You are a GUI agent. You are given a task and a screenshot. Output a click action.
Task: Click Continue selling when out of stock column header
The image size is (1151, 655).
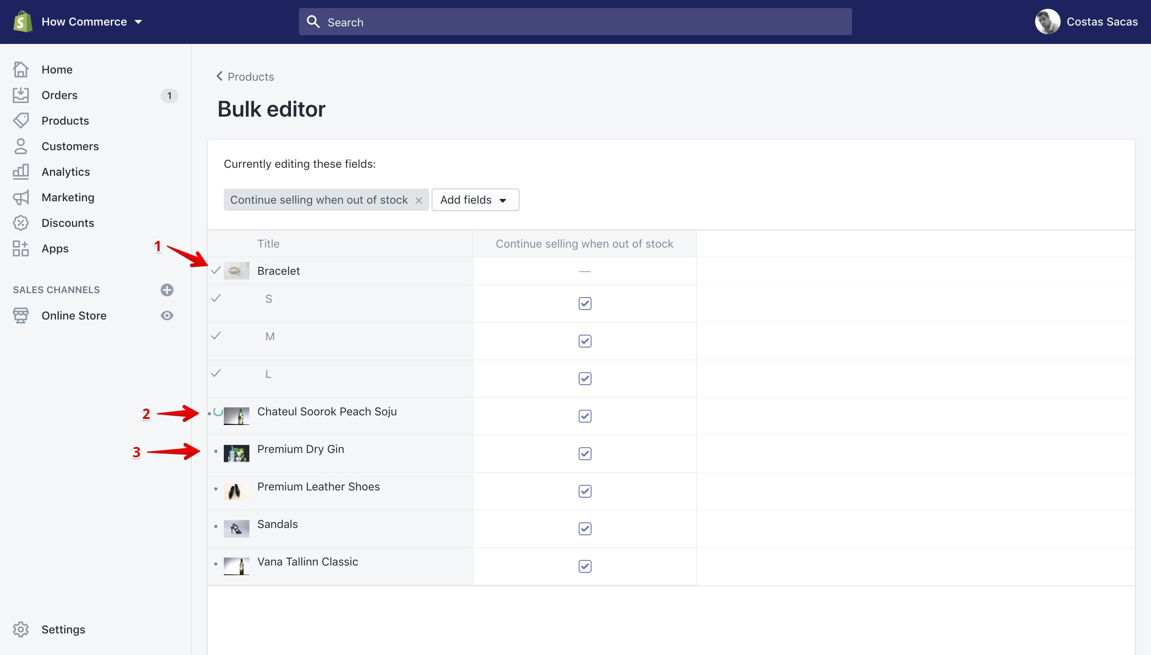coord(584,244)
